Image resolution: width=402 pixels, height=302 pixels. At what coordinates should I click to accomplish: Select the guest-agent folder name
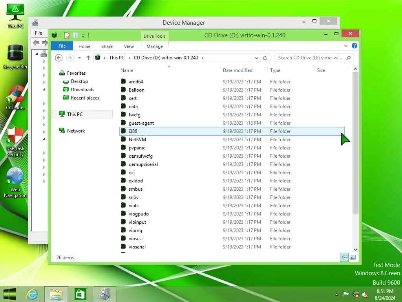point(141,123)
